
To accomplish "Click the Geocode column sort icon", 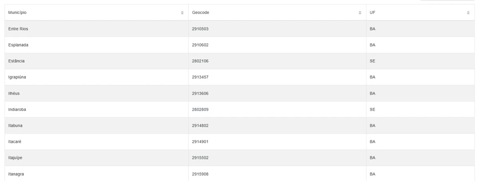I will (360, 13).
